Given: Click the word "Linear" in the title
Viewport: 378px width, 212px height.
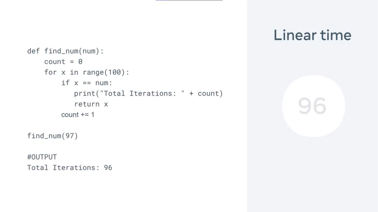Looking at the screenshot, I should [295, 35].
